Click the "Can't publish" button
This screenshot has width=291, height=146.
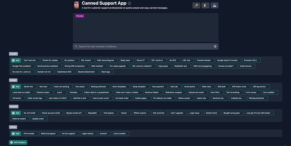point(270,92)
